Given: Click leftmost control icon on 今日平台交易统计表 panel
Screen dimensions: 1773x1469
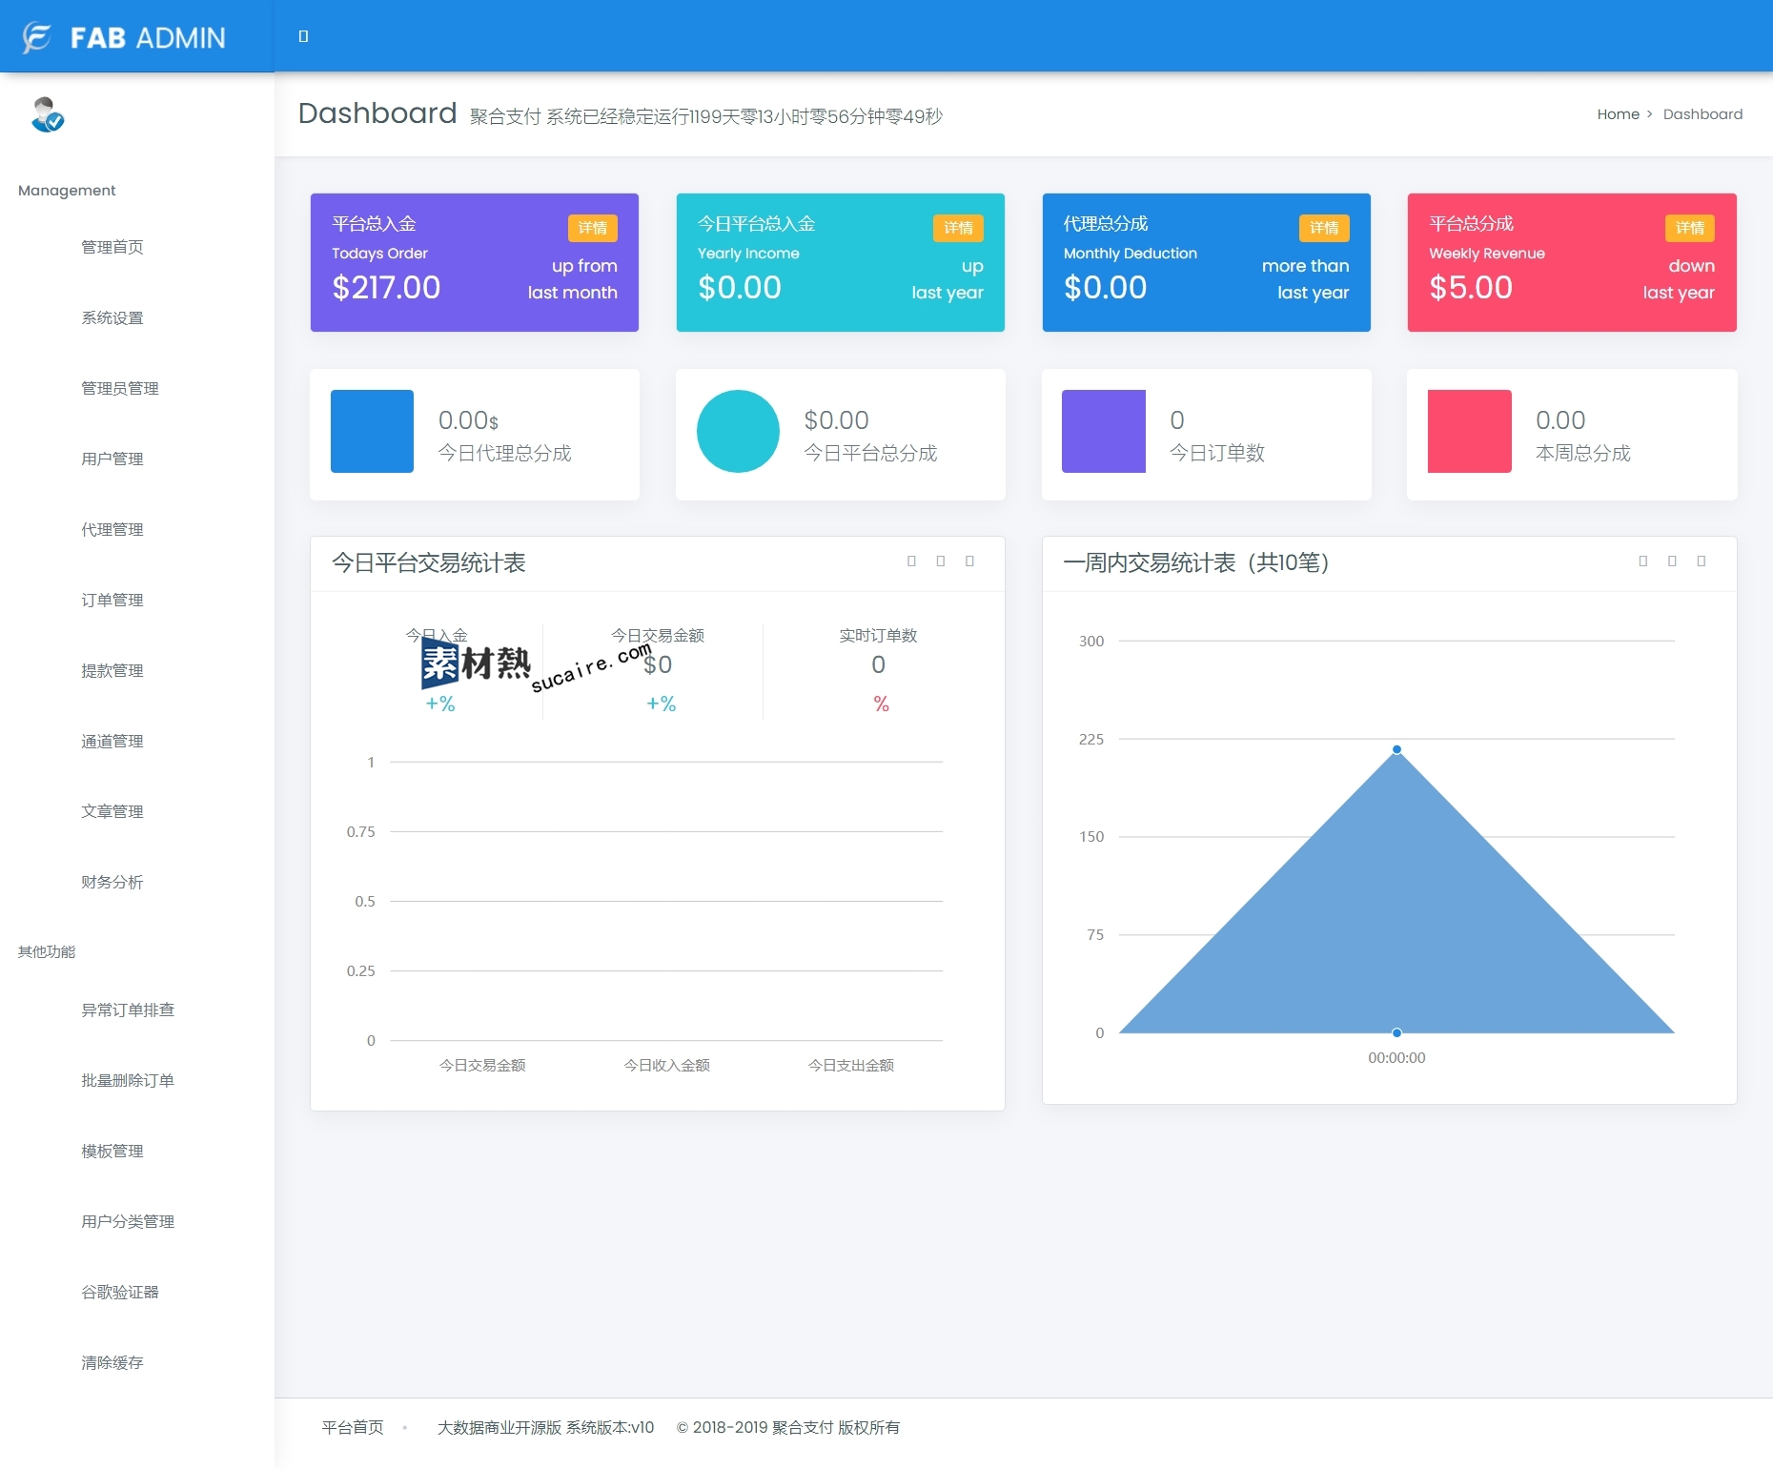Looking at the screenshot, I should point(911,561).
